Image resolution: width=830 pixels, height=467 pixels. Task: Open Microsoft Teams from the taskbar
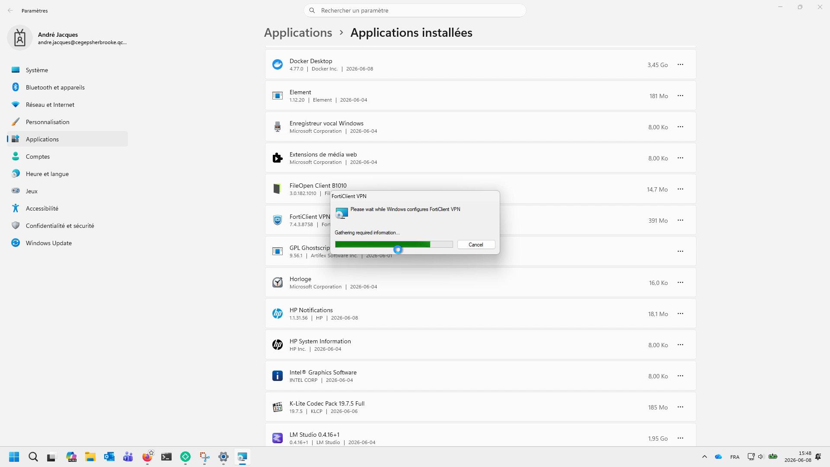(128, 457)
